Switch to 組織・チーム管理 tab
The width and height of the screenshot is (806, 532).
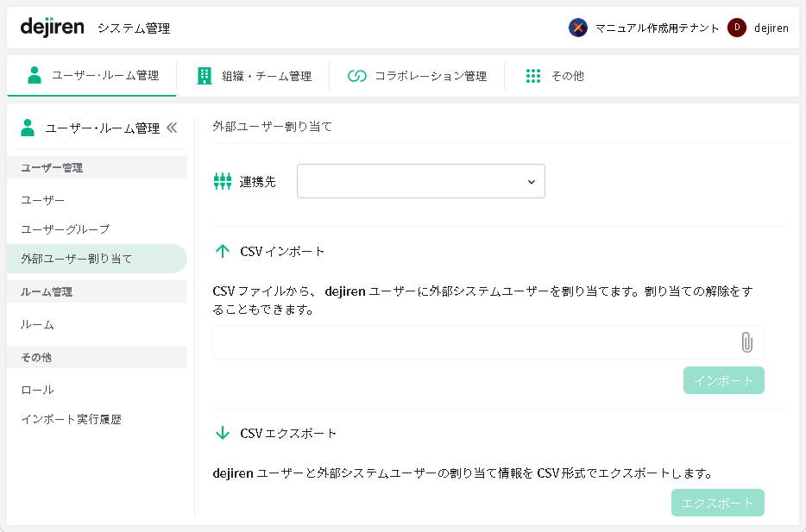point(254,76)
